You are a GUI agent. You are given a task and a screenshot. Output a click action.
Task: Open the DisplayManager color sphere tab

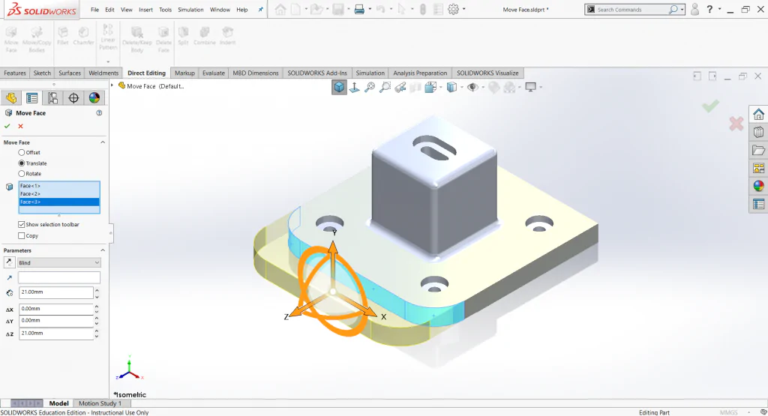click(x=94, y=98)
